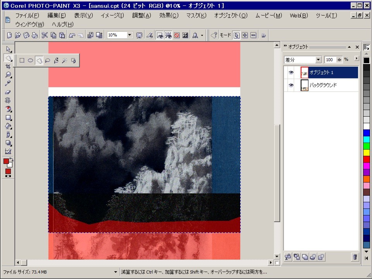The height and width of the screenshot is (279, 372).
Task: Click the Print toolbar icon
Action: [x=35, y=35]
